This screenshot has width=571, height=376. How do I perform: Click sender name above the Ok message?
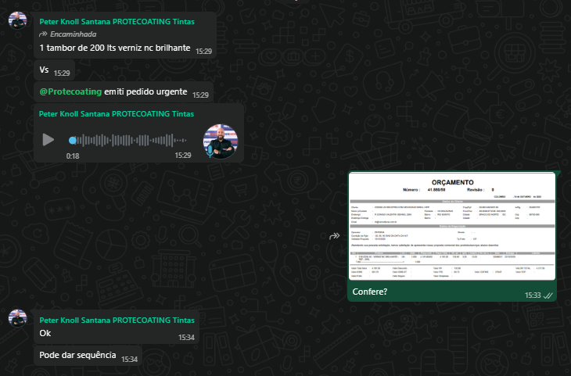pos(117,320)
